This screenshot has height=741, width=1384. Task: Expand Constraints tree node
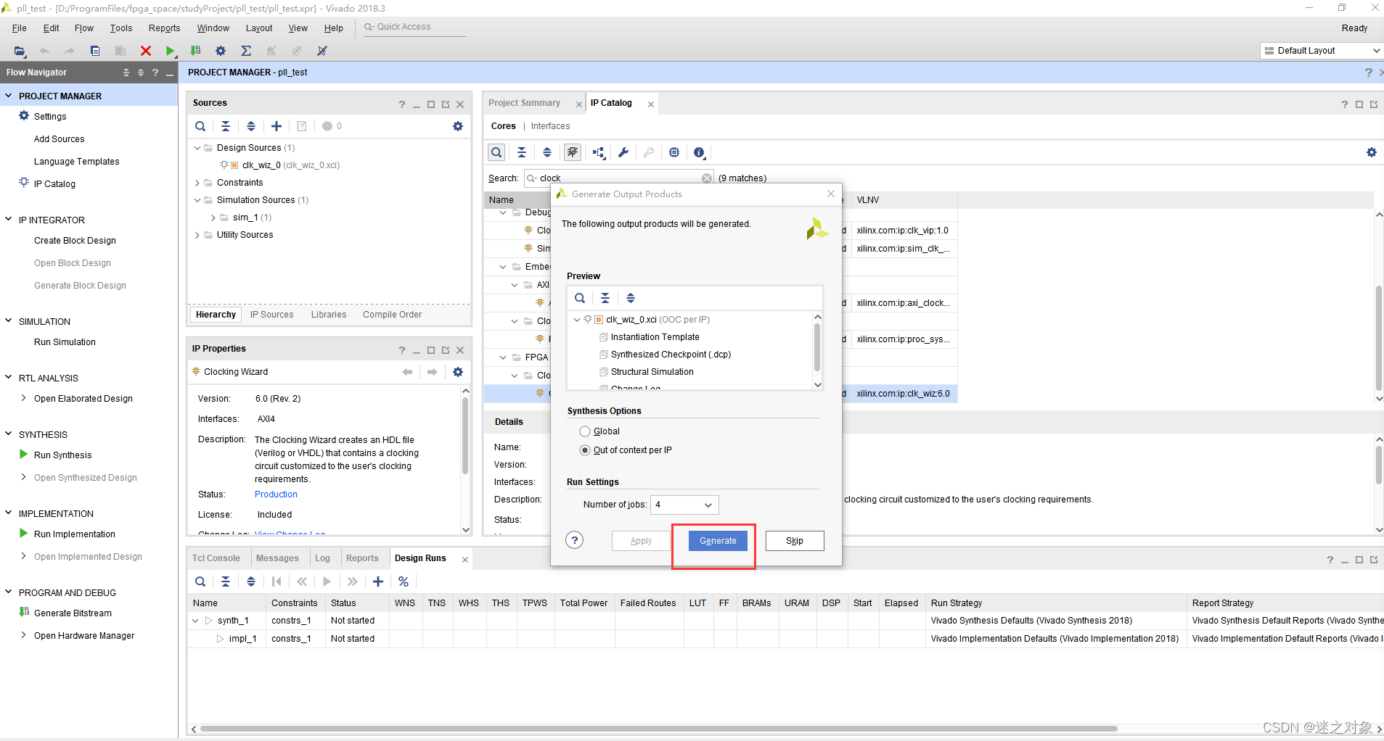(x=197, y=183)
